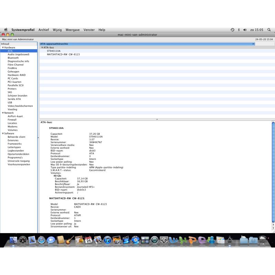
Task: Sort by ATA-apparaathiërarchie column header
Action: tap(147, 44)
